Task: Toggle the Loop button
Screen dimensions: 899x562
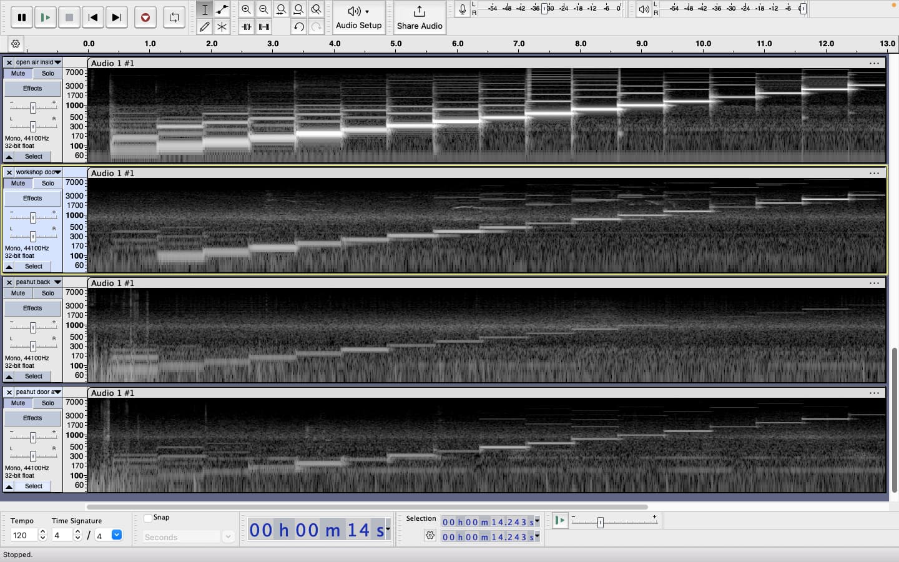Action: pos(174,17)
